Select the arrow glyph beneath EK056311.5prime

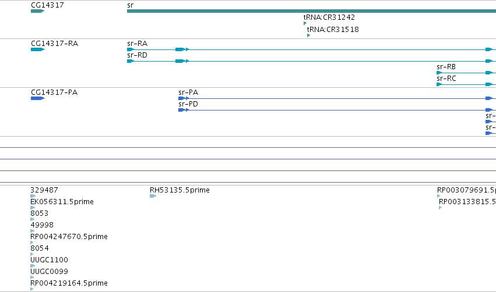pyautogui.click(x=33, y=208)
